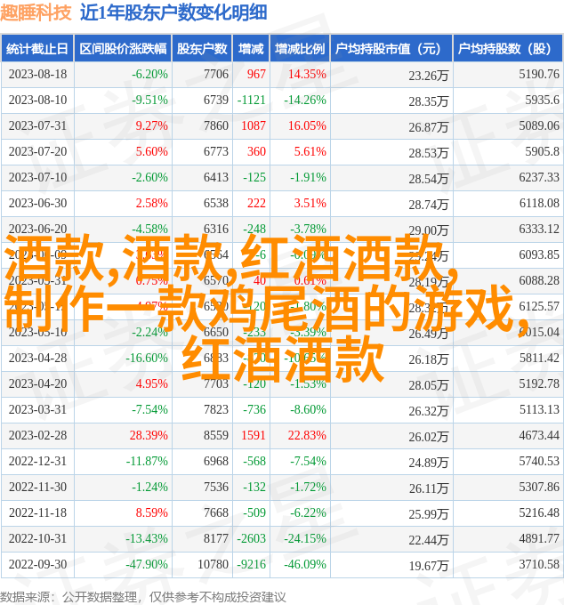Click average shares value 6333.12
The height and width of the screenshot is (605, 564).
[x=539, y=230]
